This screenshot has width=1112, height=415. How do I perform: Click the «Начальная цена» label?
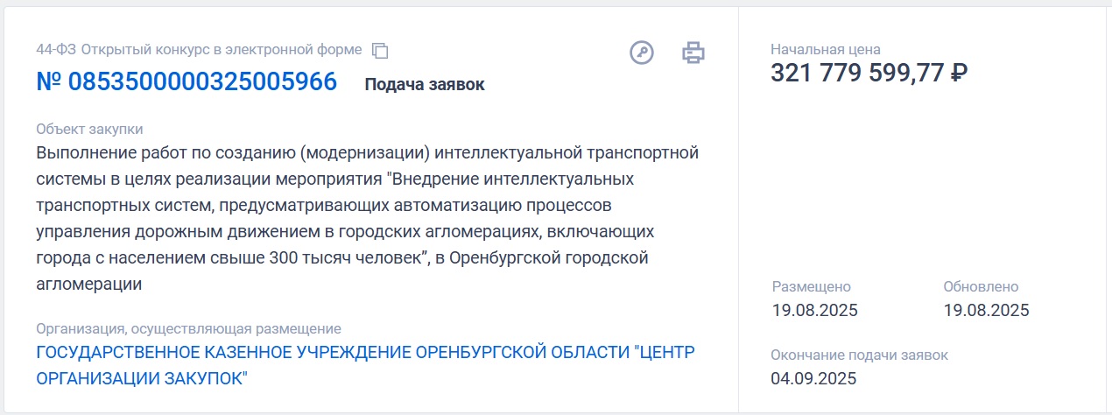pyautogui.click(x=825, y=49)
